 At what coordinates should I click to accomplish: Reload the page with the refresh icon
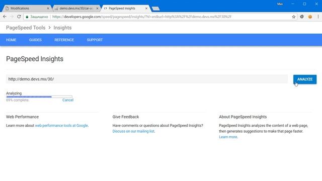[x=19, y=17]
